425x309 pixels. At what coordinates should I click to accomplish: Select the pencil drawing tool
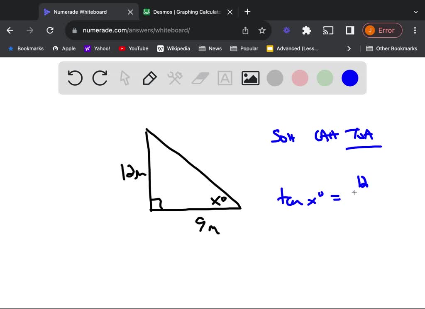tap(150, 78)
